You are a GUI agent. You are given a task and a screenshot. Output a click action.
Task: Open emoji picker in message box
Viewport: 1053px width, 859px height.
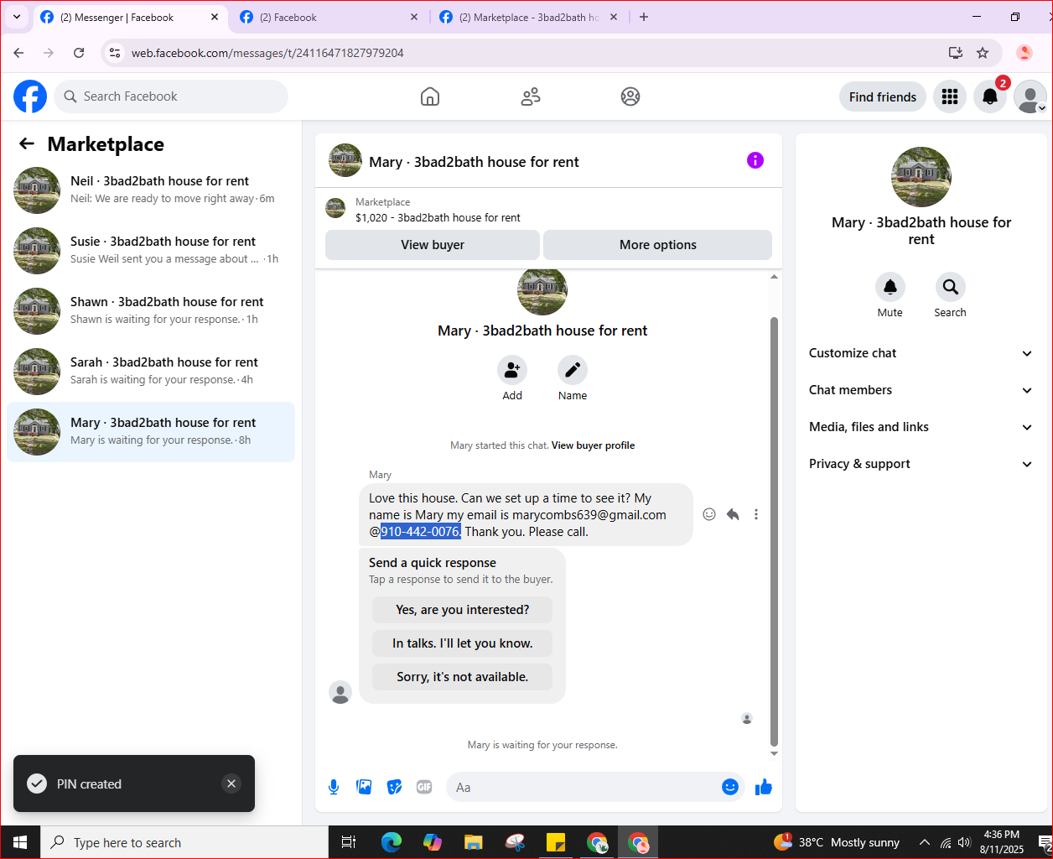point(730,787)
